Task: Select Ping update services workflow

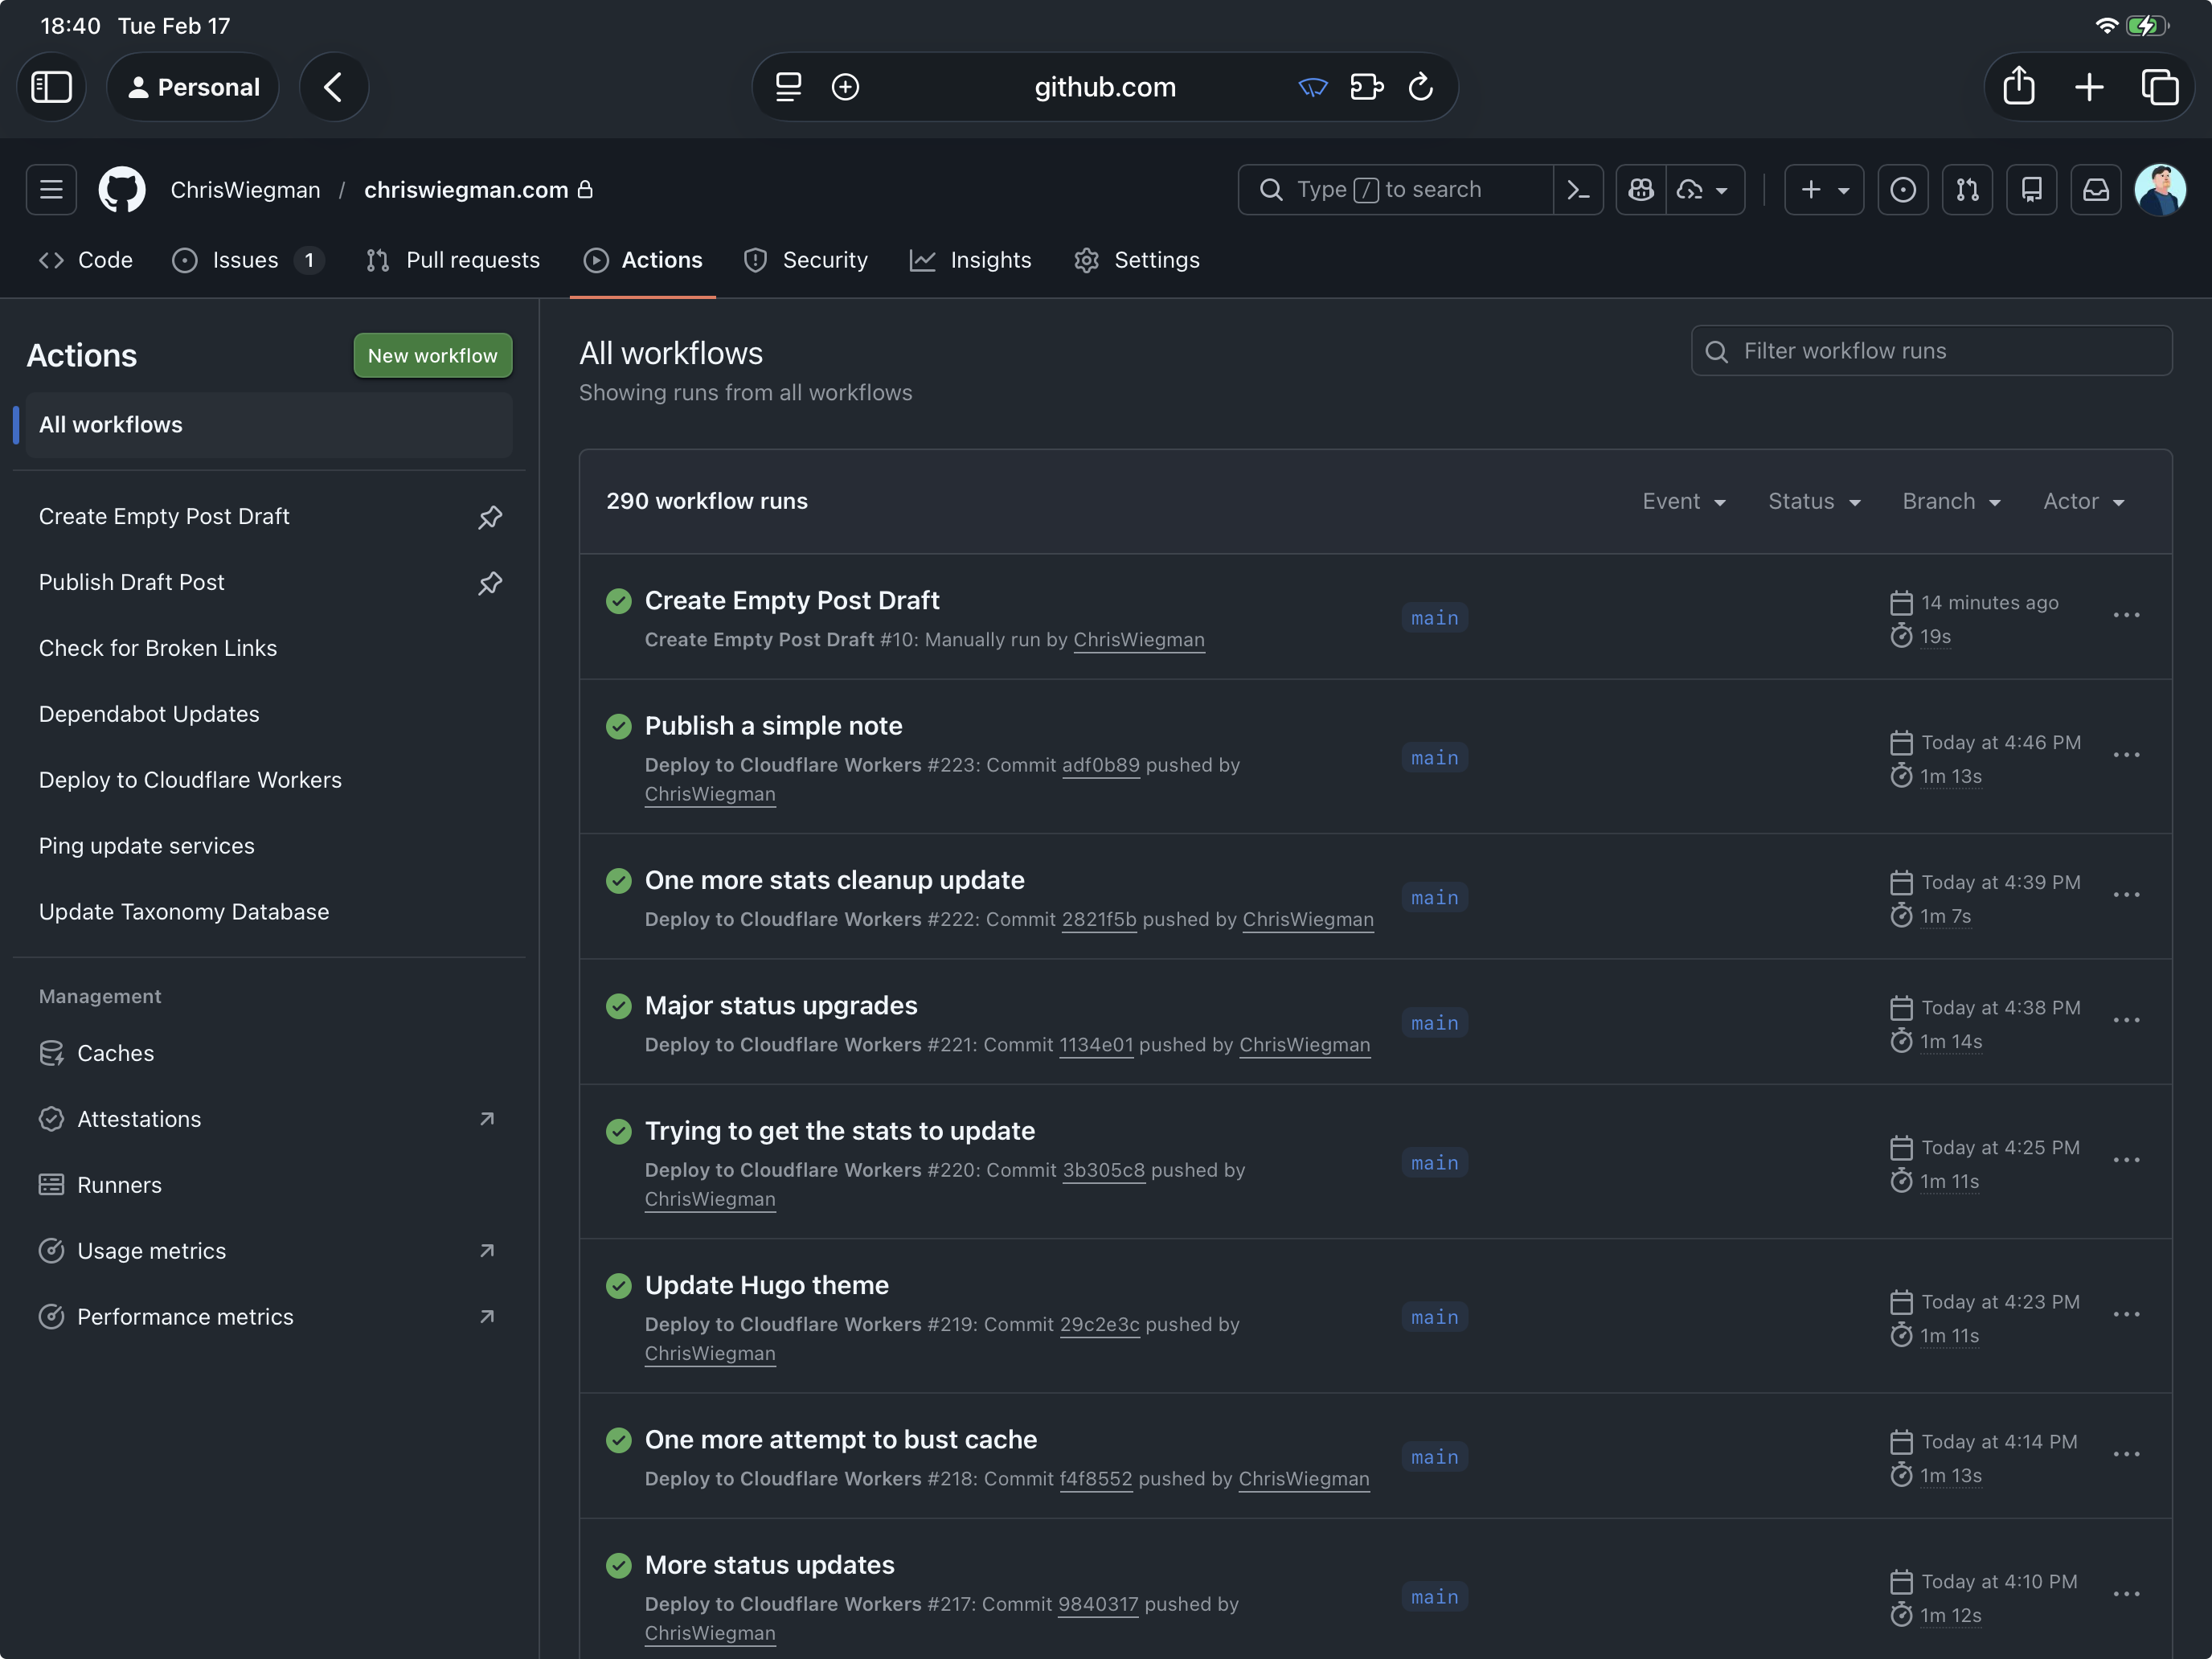Action: coord(269,846)
